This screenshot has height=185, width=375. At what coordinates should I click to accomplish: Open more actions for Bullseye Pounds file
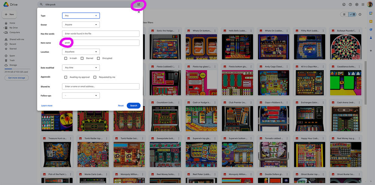(x=360, y=31)
